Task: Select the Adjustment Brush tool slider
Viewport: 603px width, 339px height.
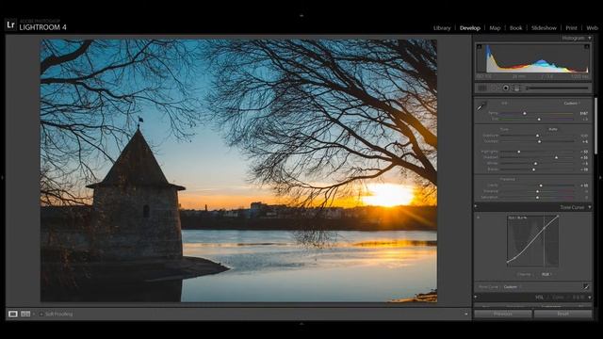Action: click(x=558, y=88)
